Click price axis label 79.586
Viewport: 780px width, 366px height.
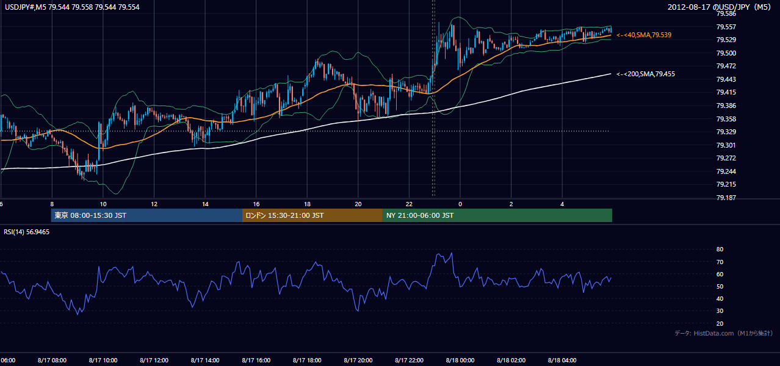click(726, 13)
